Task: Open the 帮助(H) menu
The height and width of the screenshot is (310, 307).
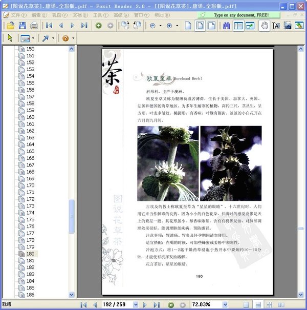Action: point(162,15)
